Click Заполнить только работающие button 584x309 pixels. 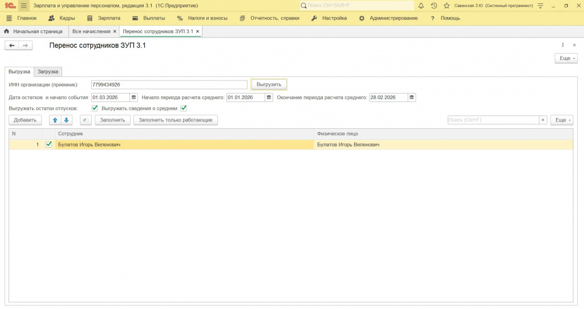[176, 120]
